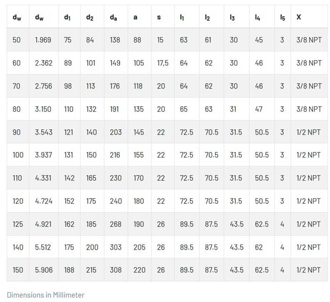Select the cell containing 5.512

coord(44,247)
